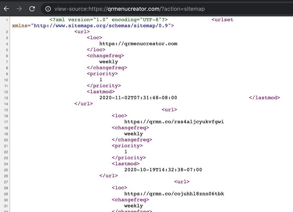
Task: Click line number 25 in the gutter
Action: click(6, 170)
